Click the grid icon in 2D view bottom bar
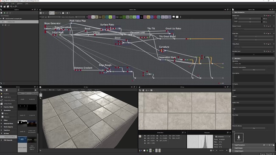 click(x=211, y=150)
